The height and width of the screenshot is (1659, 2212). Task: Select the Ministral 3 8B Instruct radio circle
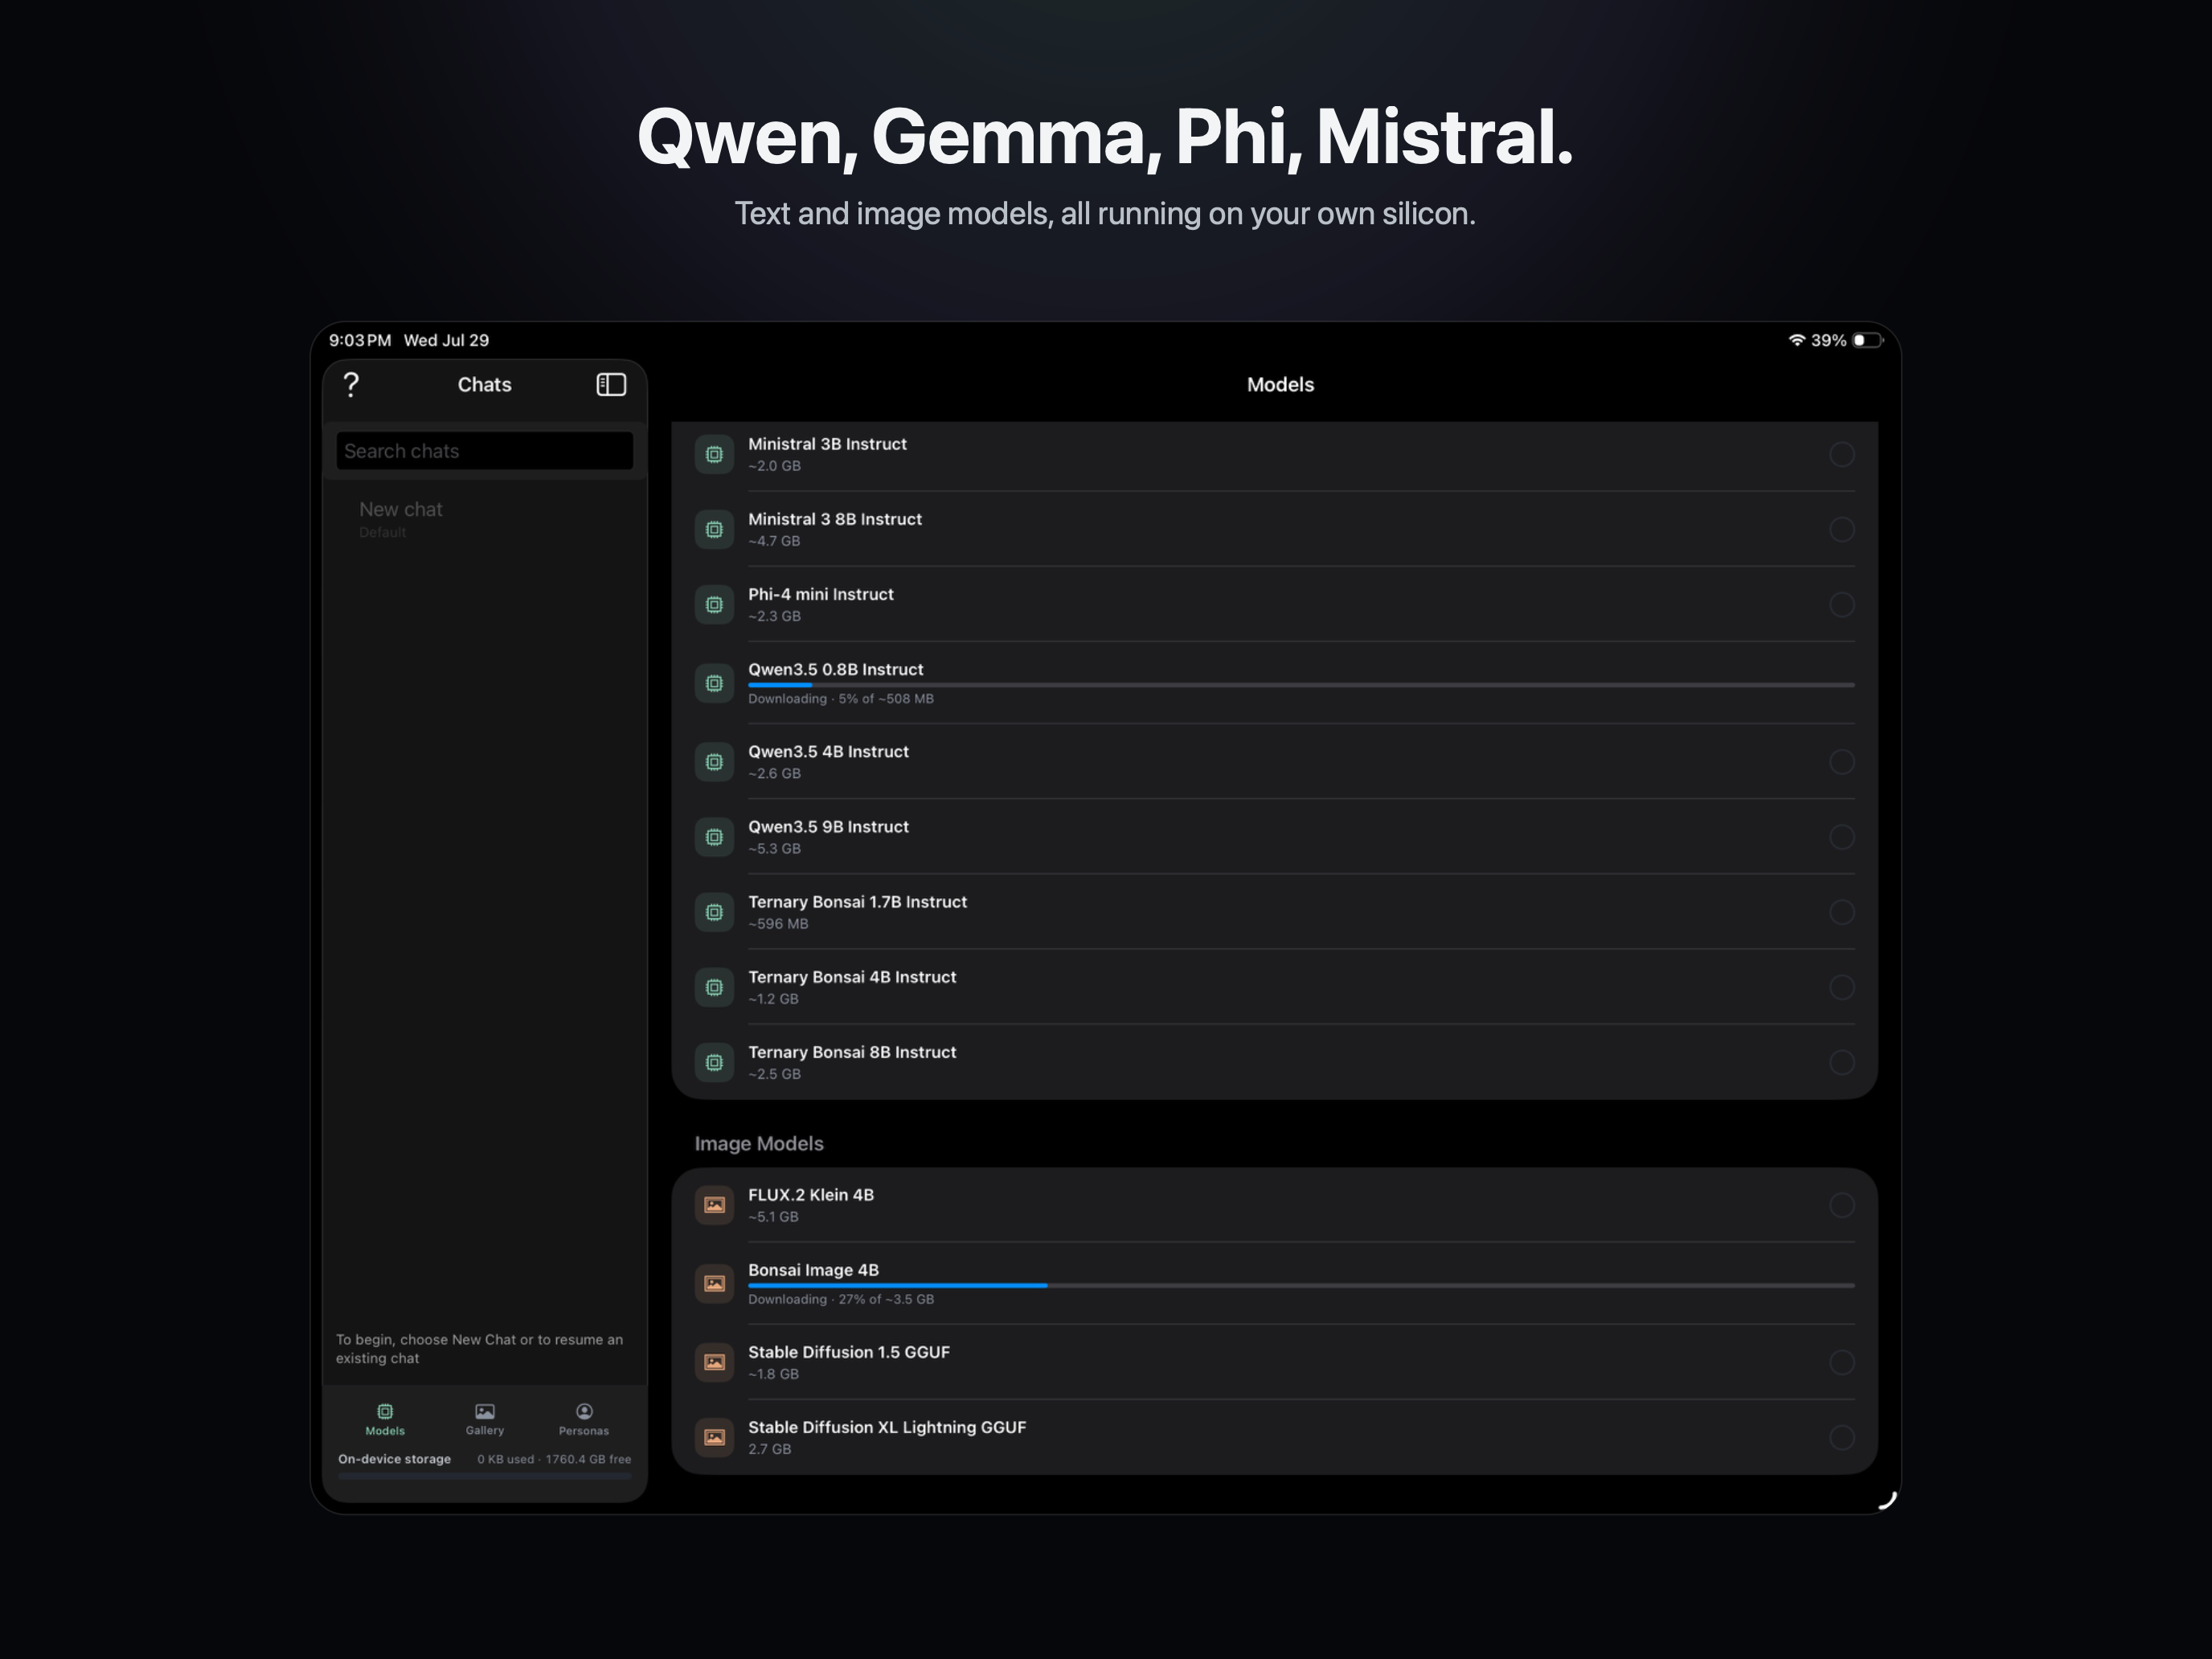(x=1842, y=530)
